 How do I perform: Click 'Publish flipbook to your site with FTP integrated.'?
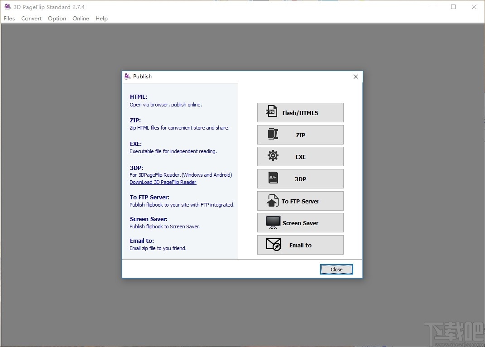182,205
